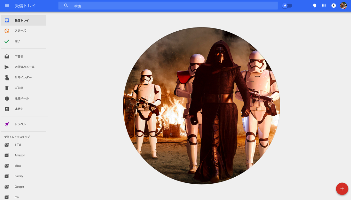
Task: Click the 受信トレイ header title
Action: point(25,6)
